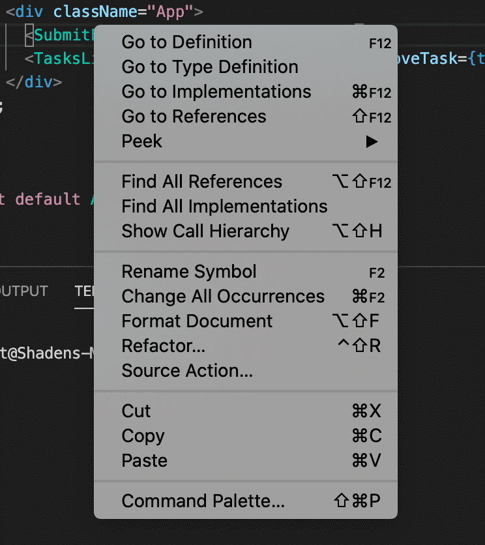The height and width of the screenshot is (545, 485).
Task: Cut the selected text
Action: click(x=136, y=411)
